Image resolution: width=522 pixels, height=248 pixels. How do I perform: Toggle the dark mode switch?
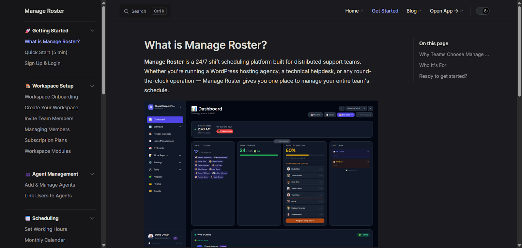pos(483,11)
